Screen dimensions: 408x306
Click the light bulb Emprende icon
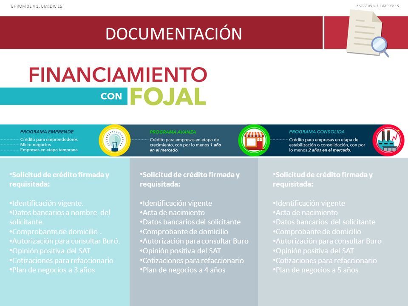(x=114, y=141)
